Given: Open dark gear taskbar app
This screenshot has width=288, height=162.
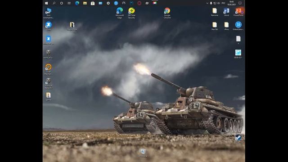Looking at the screenshot, I should [147, 3].
